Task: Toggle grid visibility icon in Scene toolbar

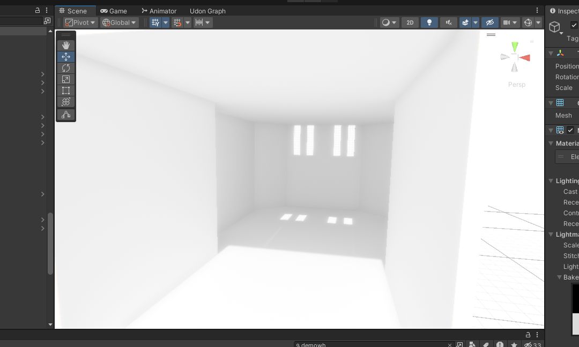Action: [x=155, y=22]
